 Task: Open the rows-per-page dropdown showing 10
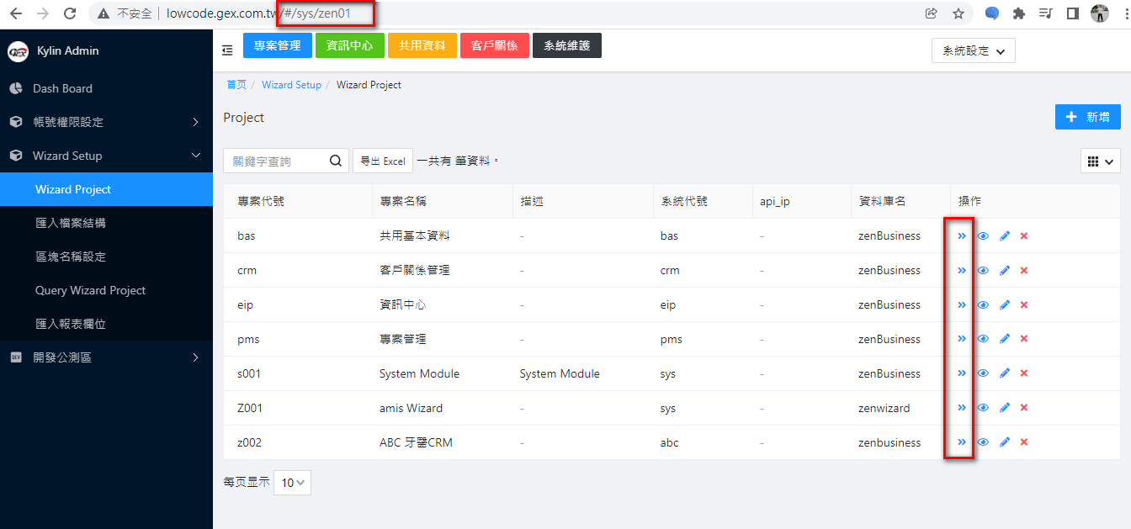[x=292, y=483]
